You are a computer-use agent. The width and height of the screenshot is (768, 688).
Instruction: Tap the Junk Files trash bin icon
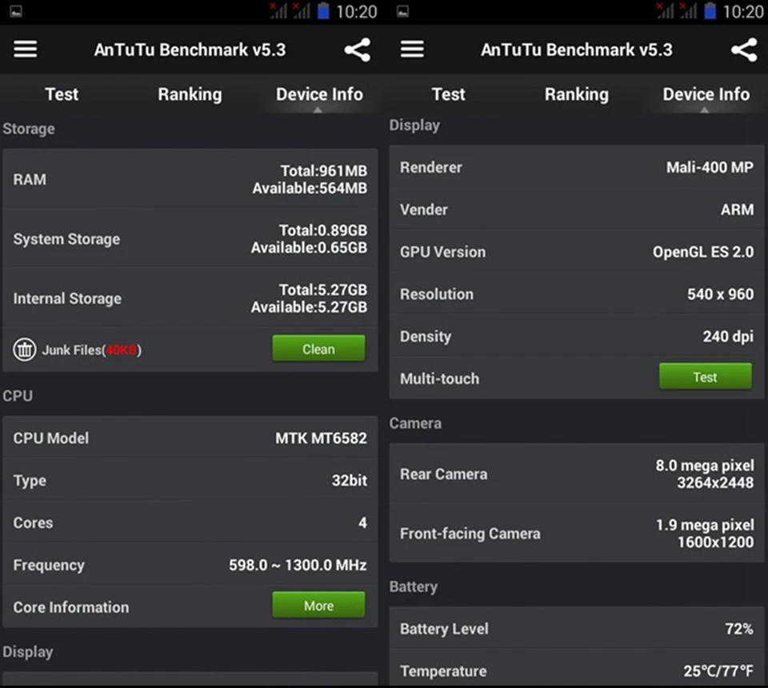(25, 350)
